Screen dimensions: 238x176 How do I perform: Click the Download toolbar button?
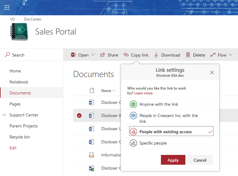(x=167, y=55)
